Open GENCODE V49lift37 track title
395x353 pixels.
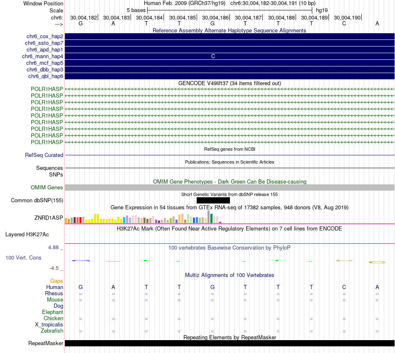230,83
